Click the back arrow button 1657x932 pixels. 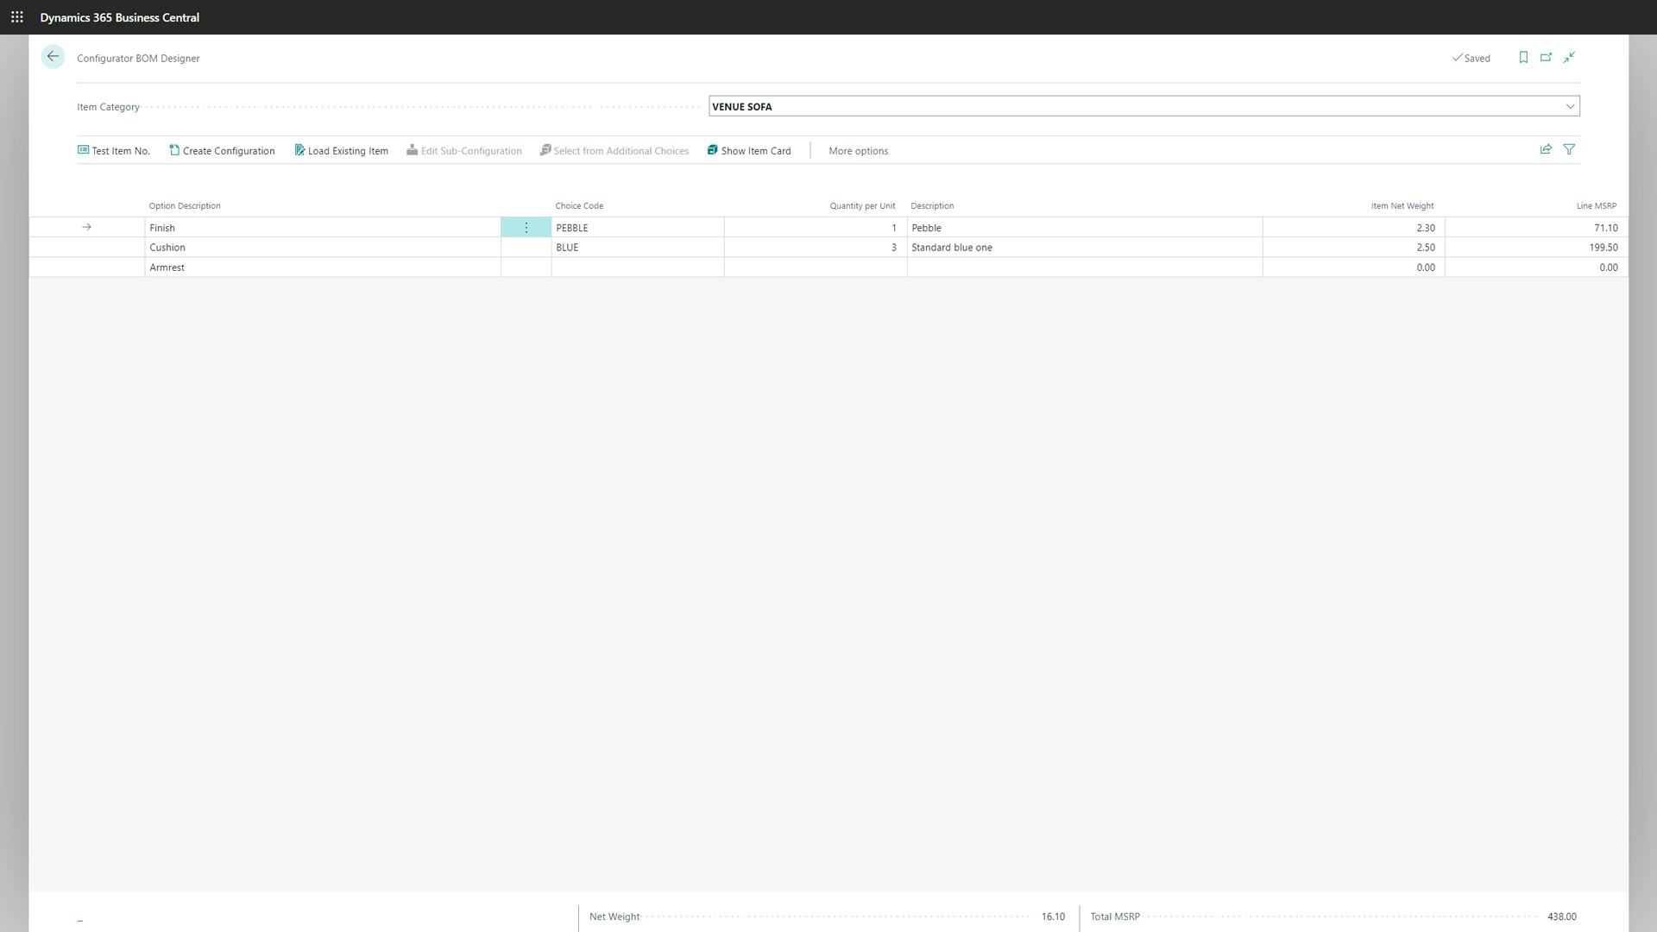click(53, 57)
